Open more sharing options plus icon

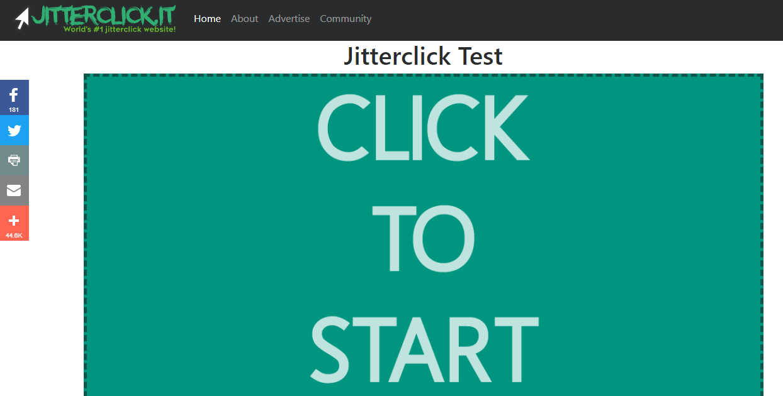(14, 221)
